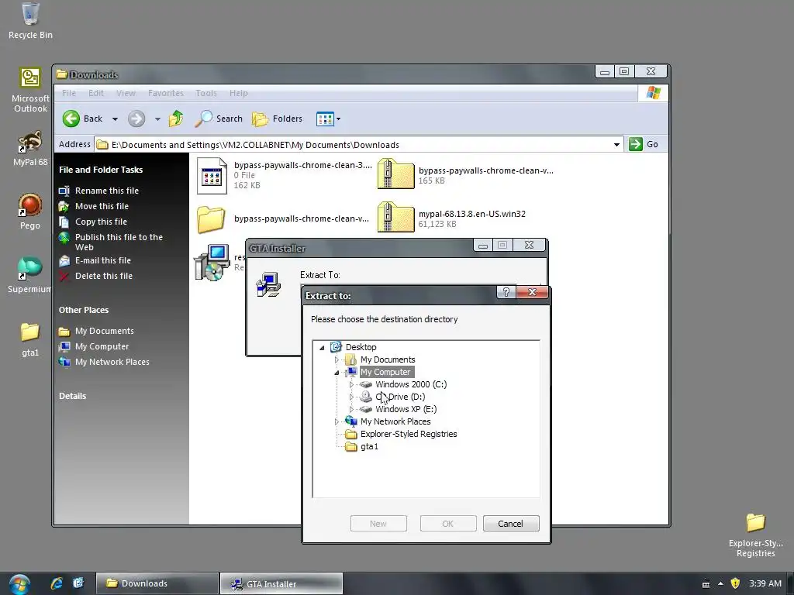Open the Windows Start orb
794x595 pixels.
pos(19,584)
